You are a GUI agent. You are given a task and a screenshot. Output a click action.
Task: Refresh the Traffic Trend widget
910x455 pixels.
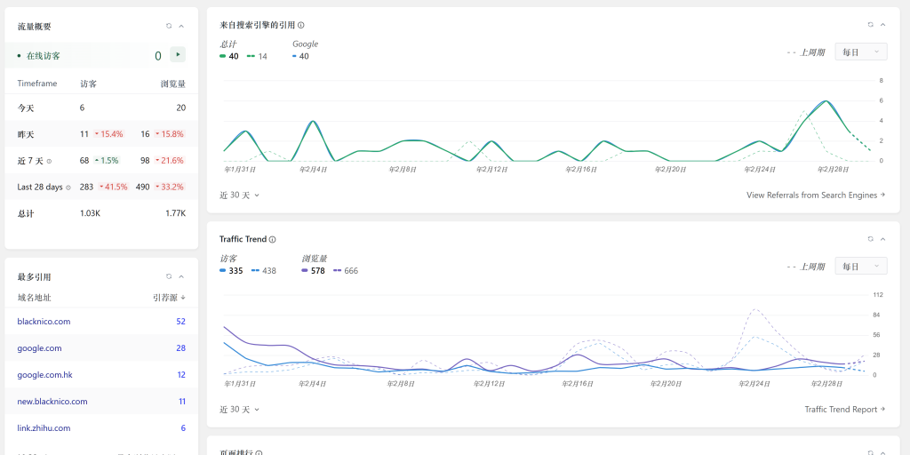point(870,239)
